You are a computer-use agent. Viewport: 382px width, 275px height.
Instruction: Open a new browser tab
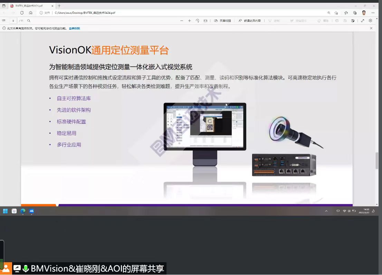pyautogui.click(x=59, y=6)
